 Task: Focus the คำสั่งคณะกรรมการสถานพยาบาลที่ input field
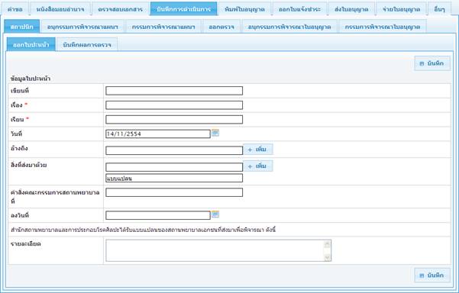(x=174, y=192)
